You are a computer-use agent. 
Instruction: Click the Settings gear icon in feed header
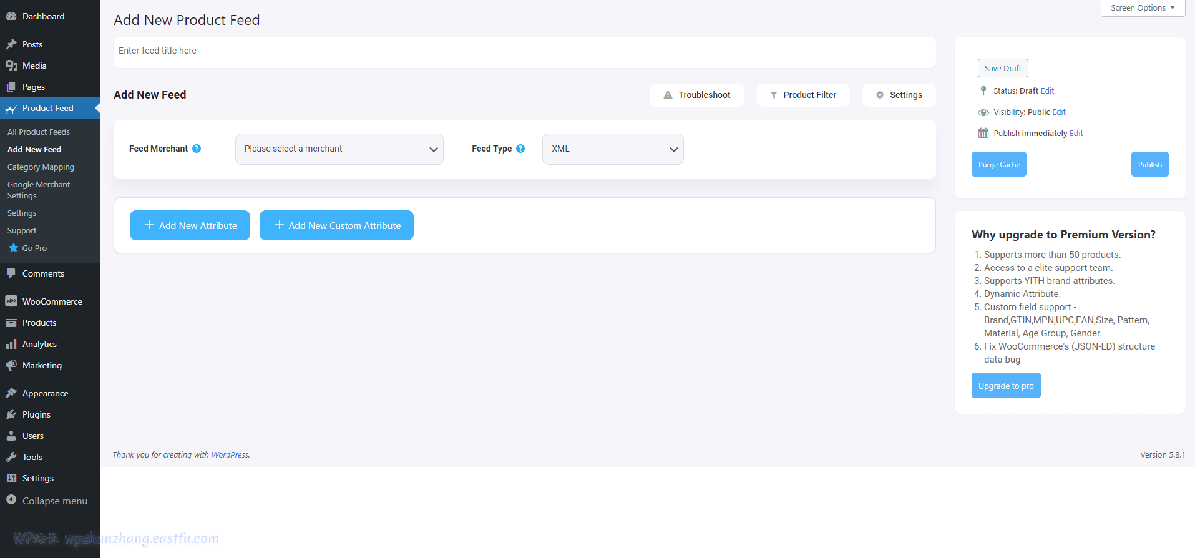(x=880, y=95)
